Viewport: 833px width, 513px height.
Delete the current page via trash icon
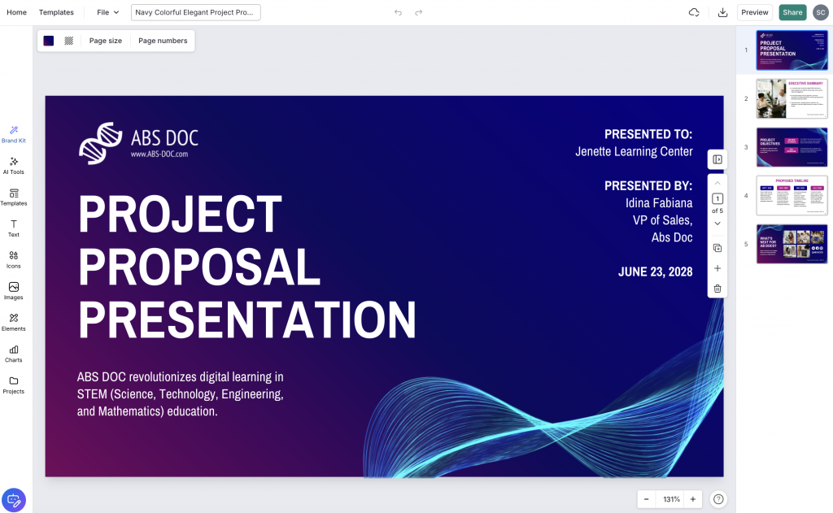click(716, 289)
